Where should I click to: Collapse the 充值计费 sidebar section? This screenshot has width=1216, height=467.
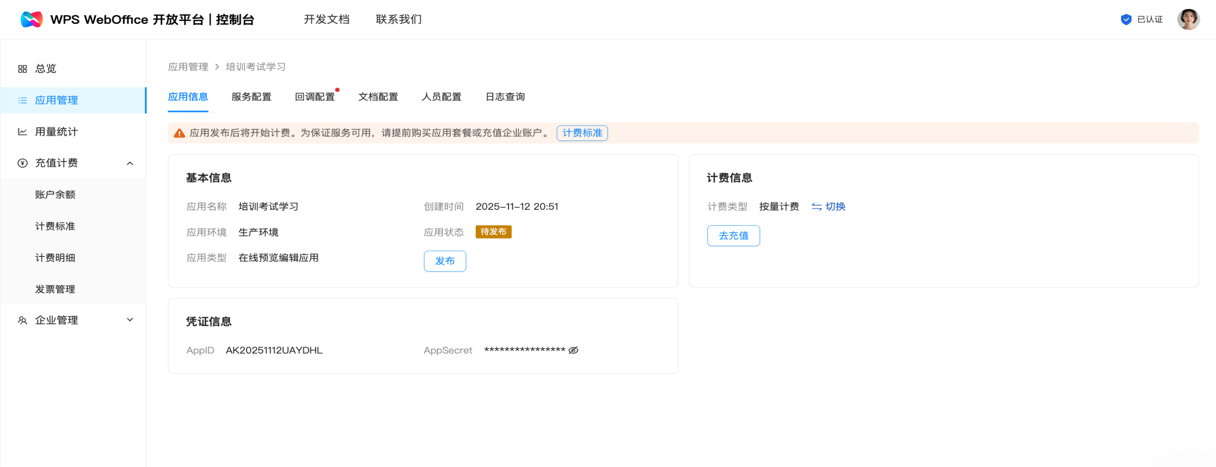(130, 163)
